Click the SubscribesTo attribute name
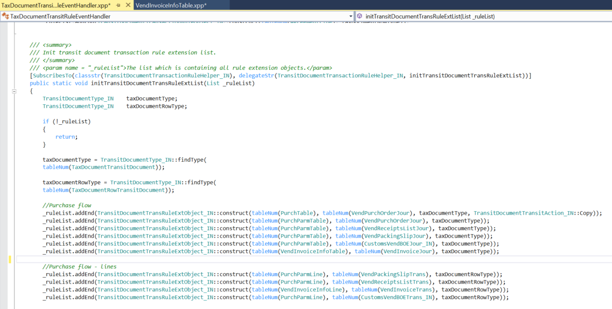 click(52, 76)
